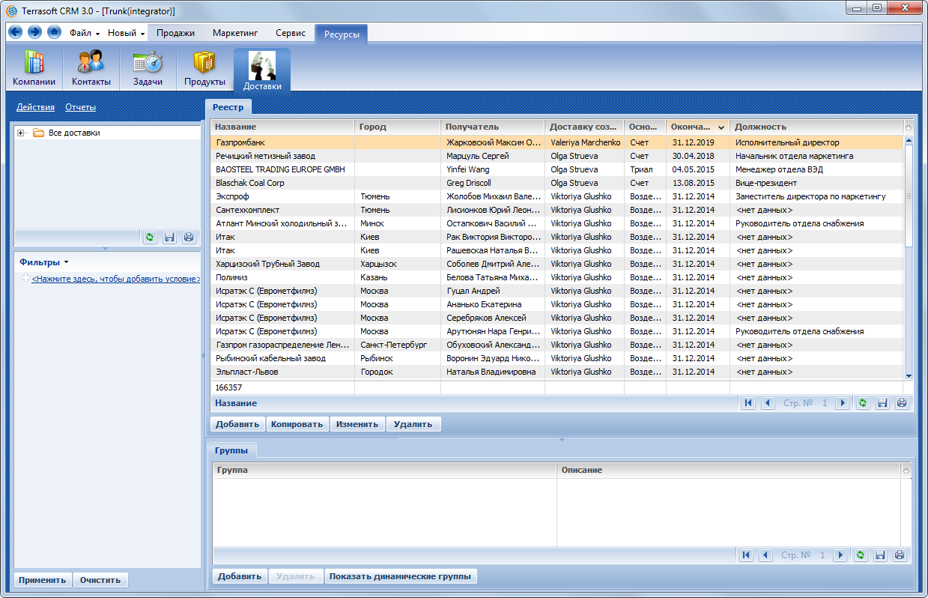The width and height of the screenshot is (928, 598).
Task: Open the Задачи section
Action: tap(148, 69)
